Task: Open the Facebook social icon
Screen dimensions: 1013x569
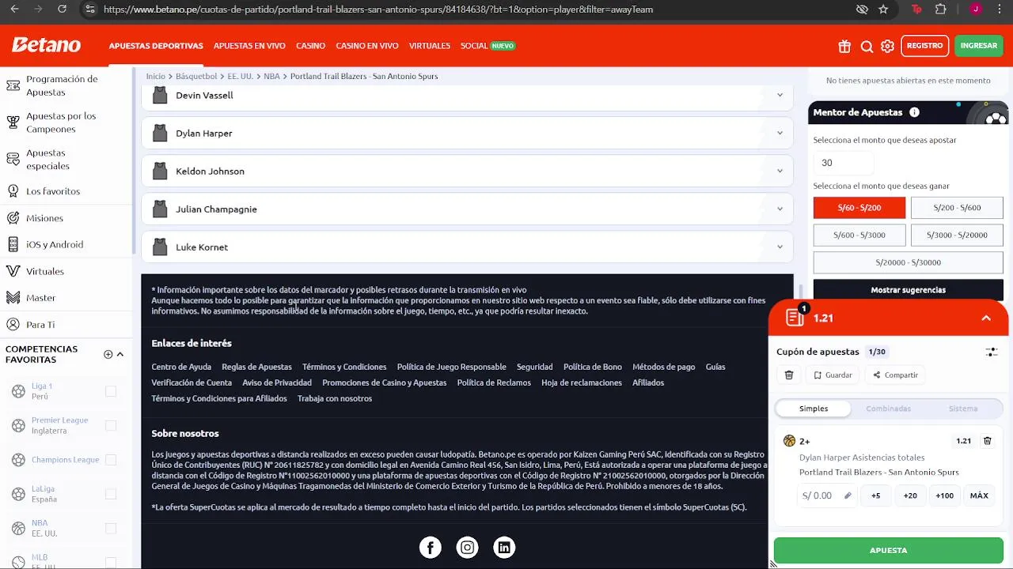Action: click(431, 547)
